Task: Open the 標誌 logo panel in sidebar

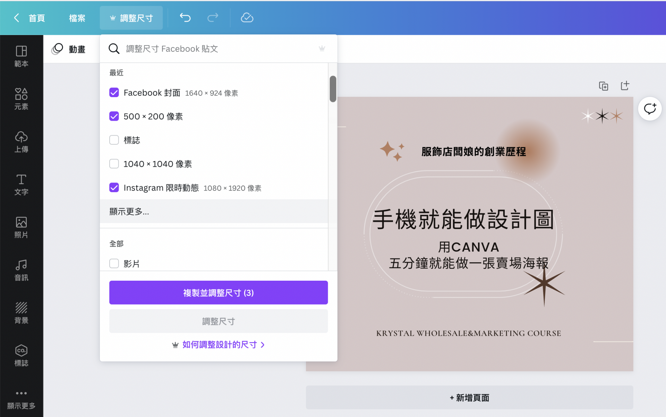Action: click(21, 355)
